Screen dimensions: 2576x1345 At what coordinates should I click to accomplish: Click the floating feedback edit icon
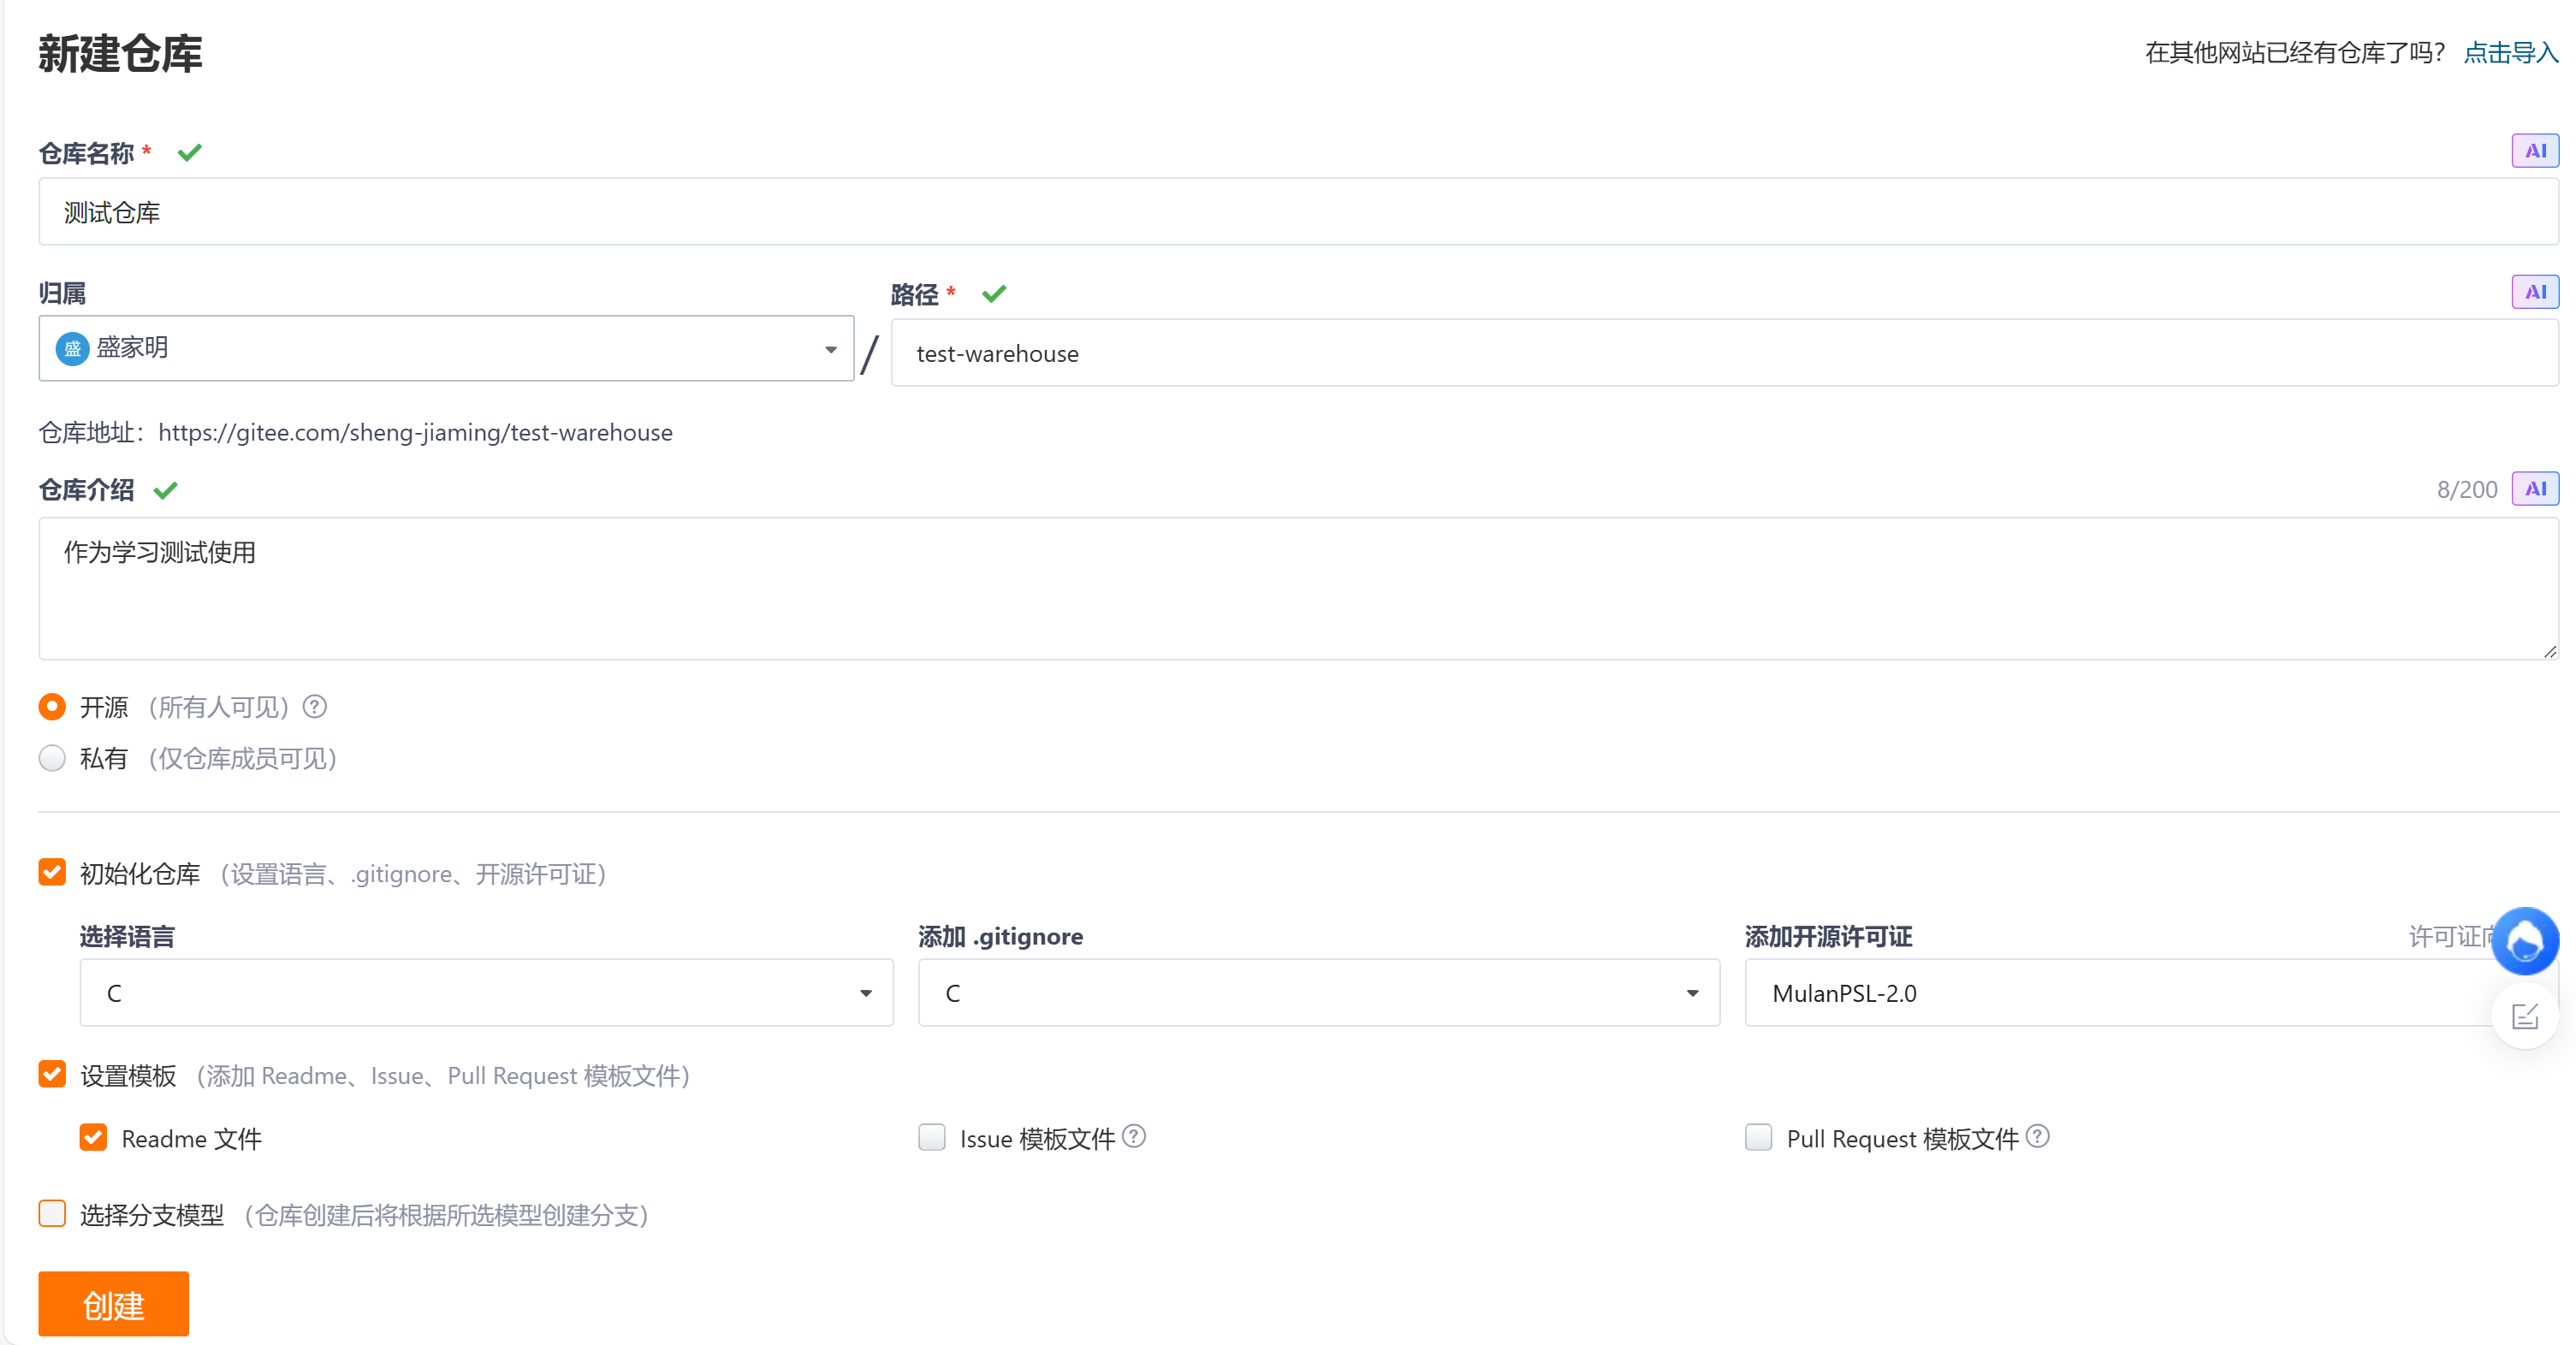click(x=2524, y=1017)
